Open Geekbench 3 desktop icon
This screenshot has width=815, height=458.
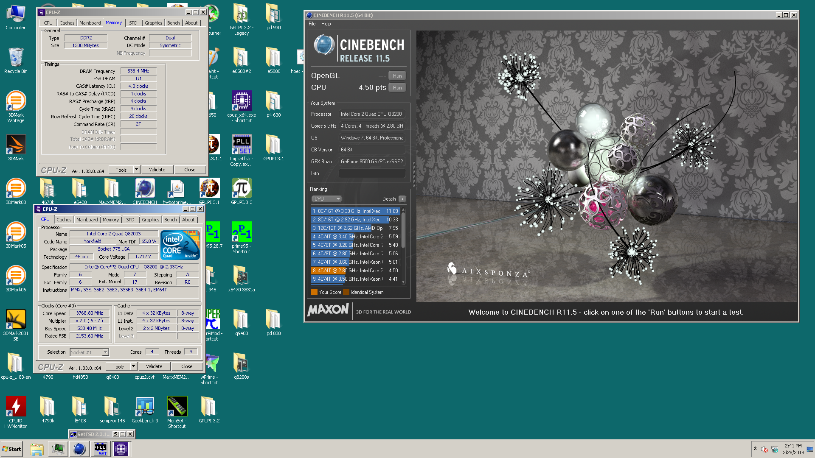click(145, 410)
